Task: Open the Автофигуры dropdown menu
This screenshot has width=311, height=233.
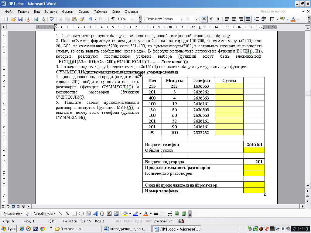Action: point(44,214)
